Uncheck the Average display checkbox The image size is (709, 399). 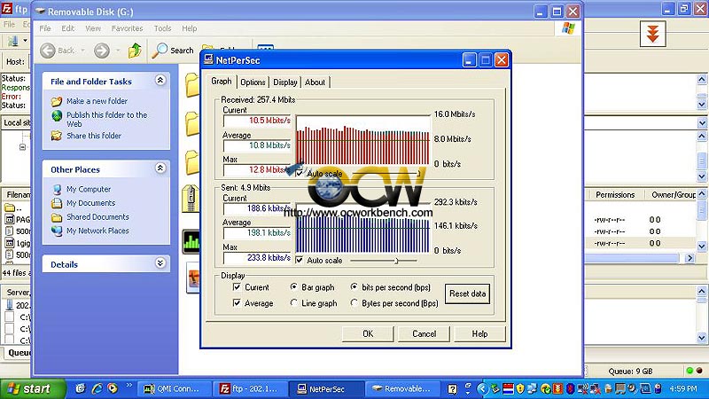click(237, 303)
